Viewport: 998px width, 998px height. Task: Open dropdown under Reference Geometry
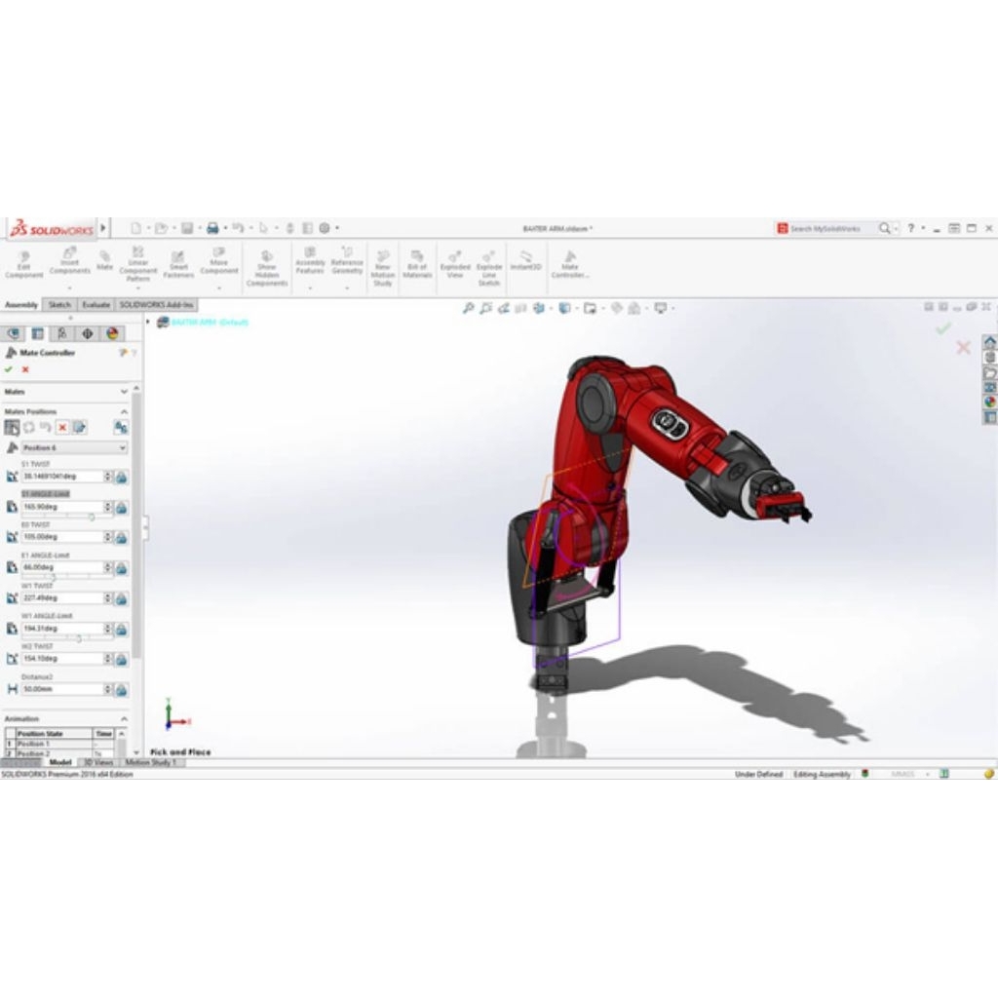347,288
